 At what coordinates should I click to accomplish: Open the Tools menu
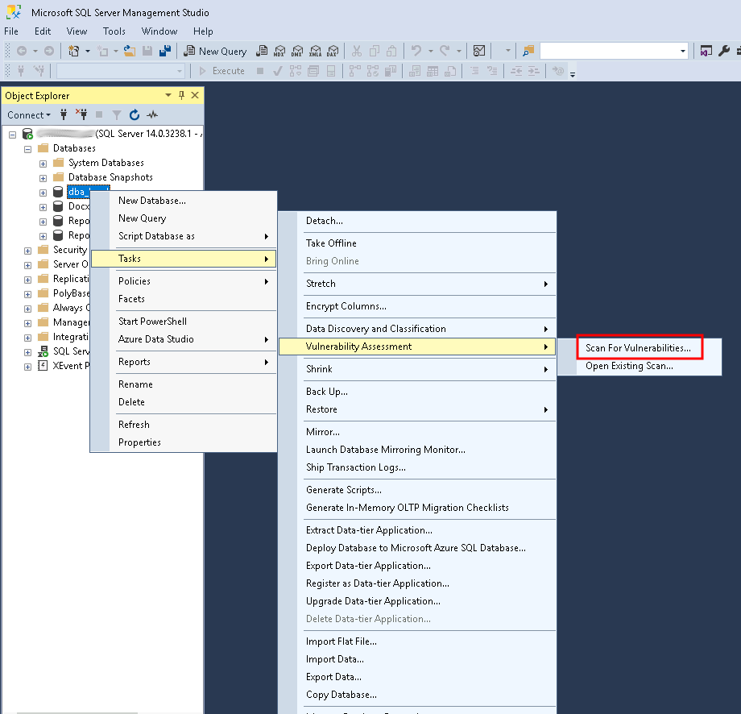click(x=114, y=31)
